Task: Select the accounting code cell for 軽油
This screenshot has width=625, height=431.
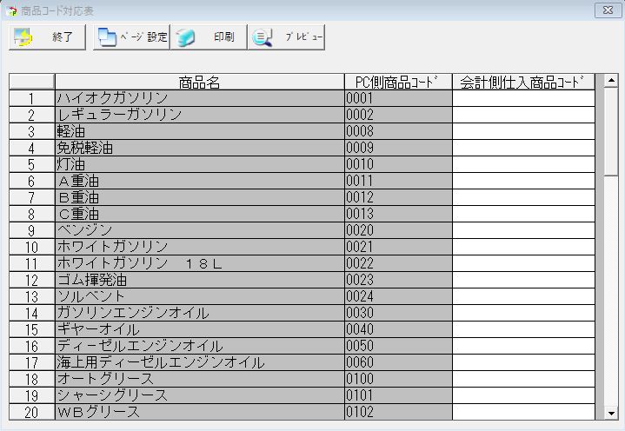Action: pyautogui.click(x=523, y=131)
